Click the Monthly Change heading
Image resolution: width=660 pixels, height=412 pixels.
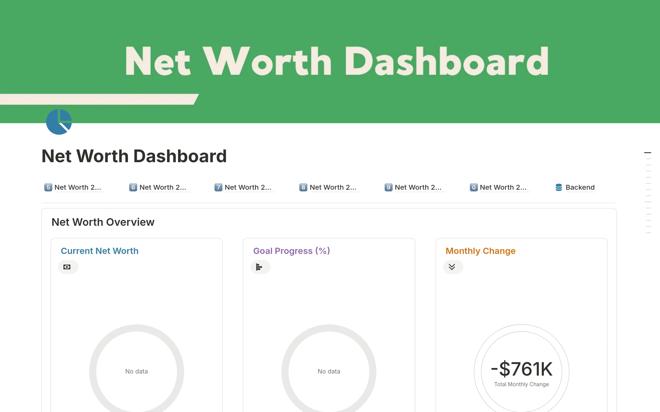[481, 251]
